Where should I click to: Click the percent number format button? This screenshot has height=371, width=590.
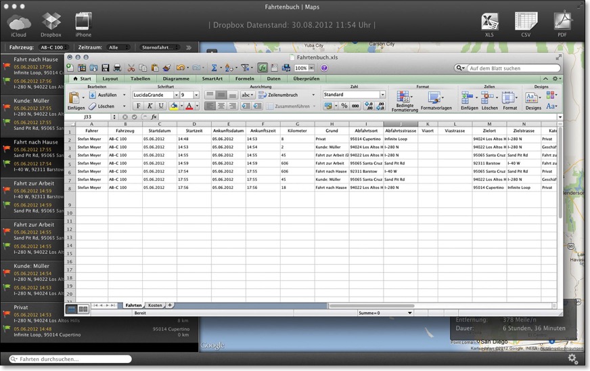pyautogui.click(x=344, y=106)
